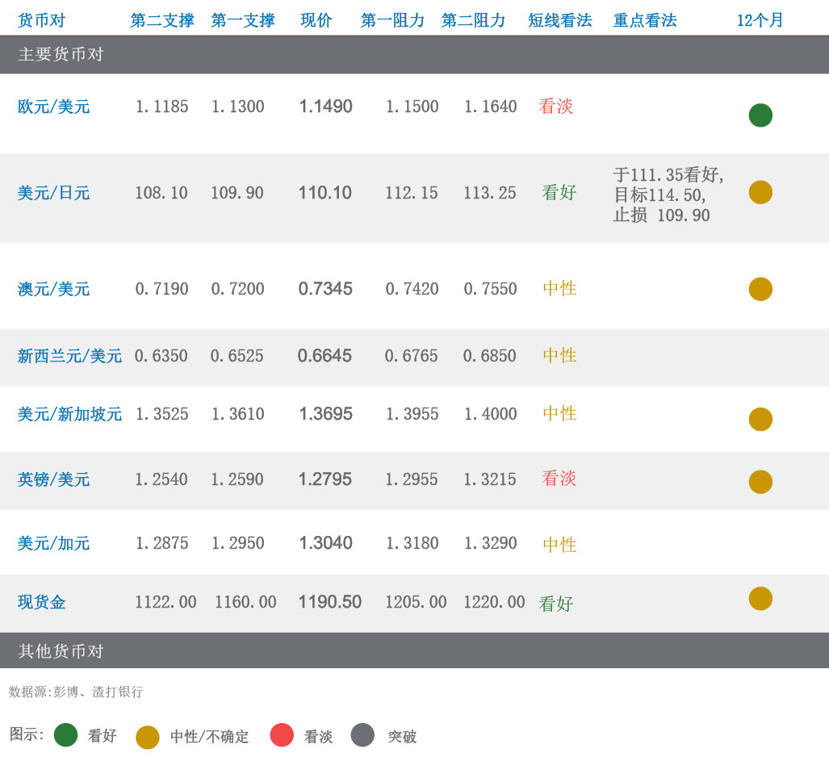Expand the 主要货币对 section header
829x761 pixels.
tap(61, 55)
